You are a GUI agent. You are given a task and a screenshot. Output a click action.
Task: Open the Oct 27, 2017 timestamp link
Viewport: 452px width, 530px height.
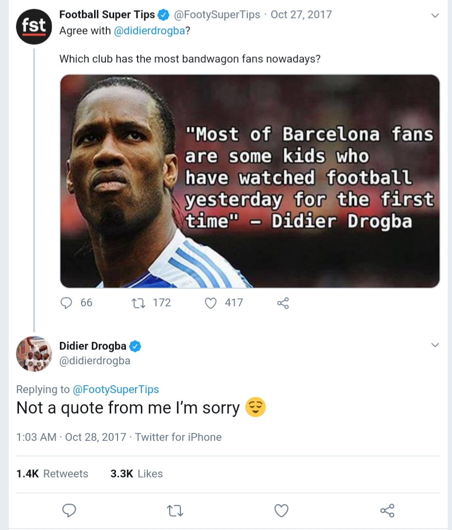click(x=301, y=15)
